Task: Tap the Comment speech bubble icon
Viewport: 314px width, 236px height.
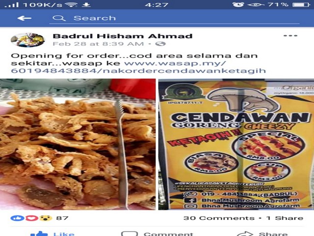Action: [130, 234]
